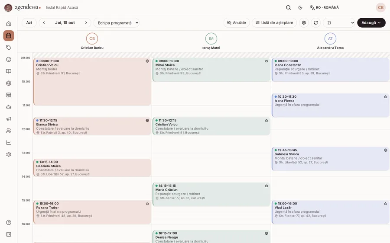The width and height of the screenshot is (390, 243).
Task: Open the Zi view dropdown
Action: click(339, 22)
